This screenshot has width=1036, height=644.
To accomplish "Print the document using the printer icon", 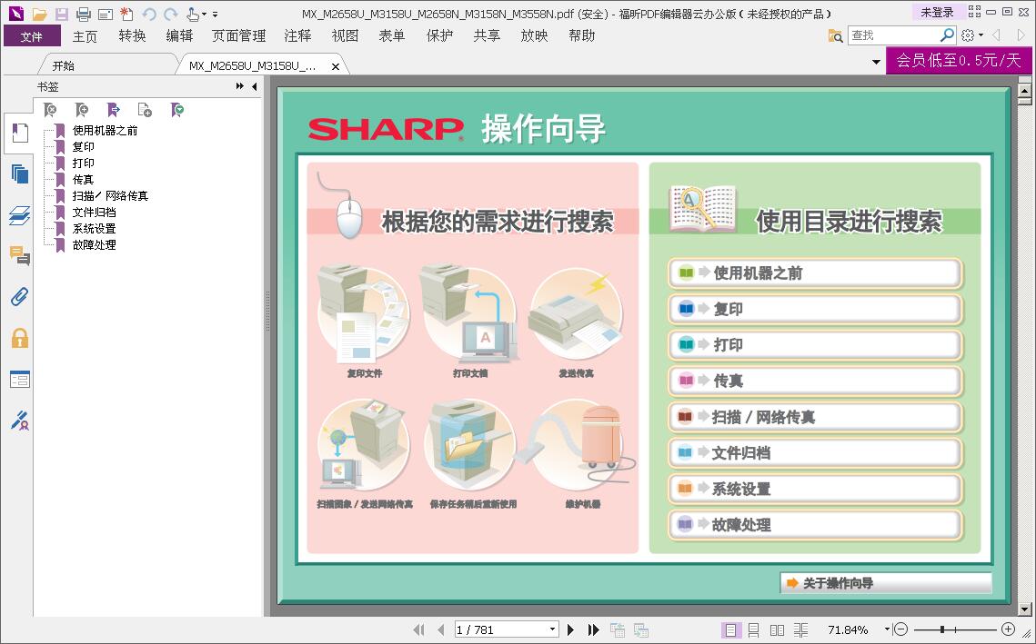I will tap(84, 14).
